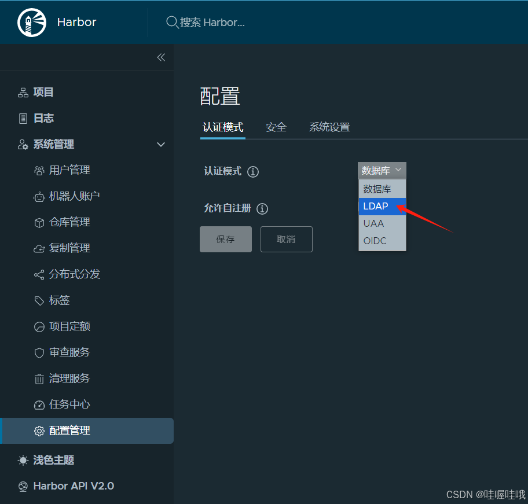528x504 pixels.
Task: Switch to the 安全 tab
Action: pos(276,127)
